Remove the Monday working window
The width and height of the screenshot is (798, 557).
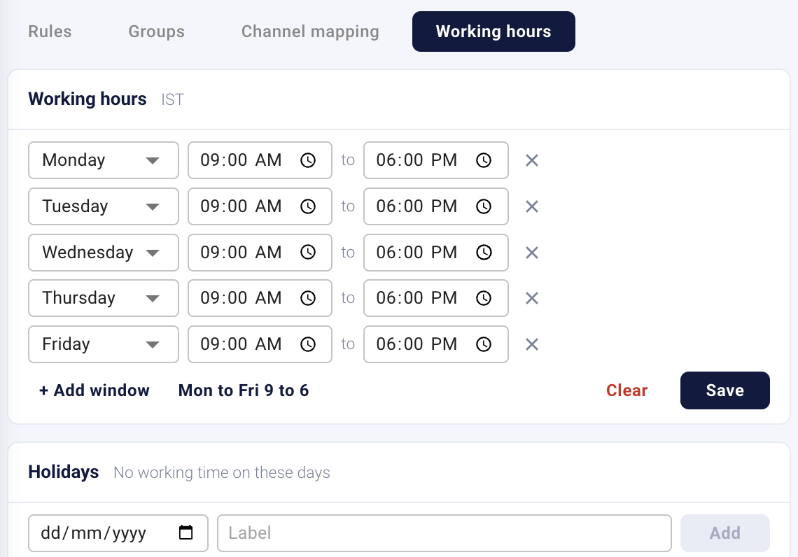532,160
